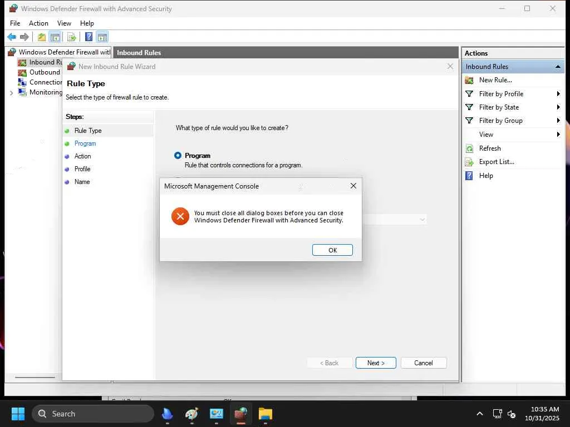Expand Filter by Profile submenu arrow
The image size is (570, 427).
(558, 93)
